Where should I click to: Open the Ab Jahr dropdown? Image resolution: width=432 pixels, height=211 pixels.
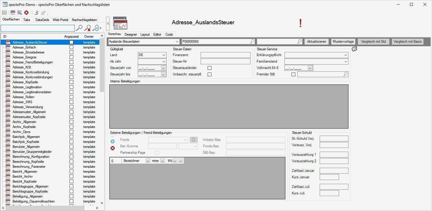(164, 61)
